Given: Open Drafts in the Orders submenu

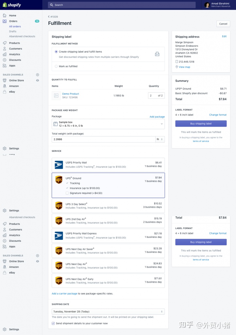Looking at the screenshot, I should coord(13,31).
